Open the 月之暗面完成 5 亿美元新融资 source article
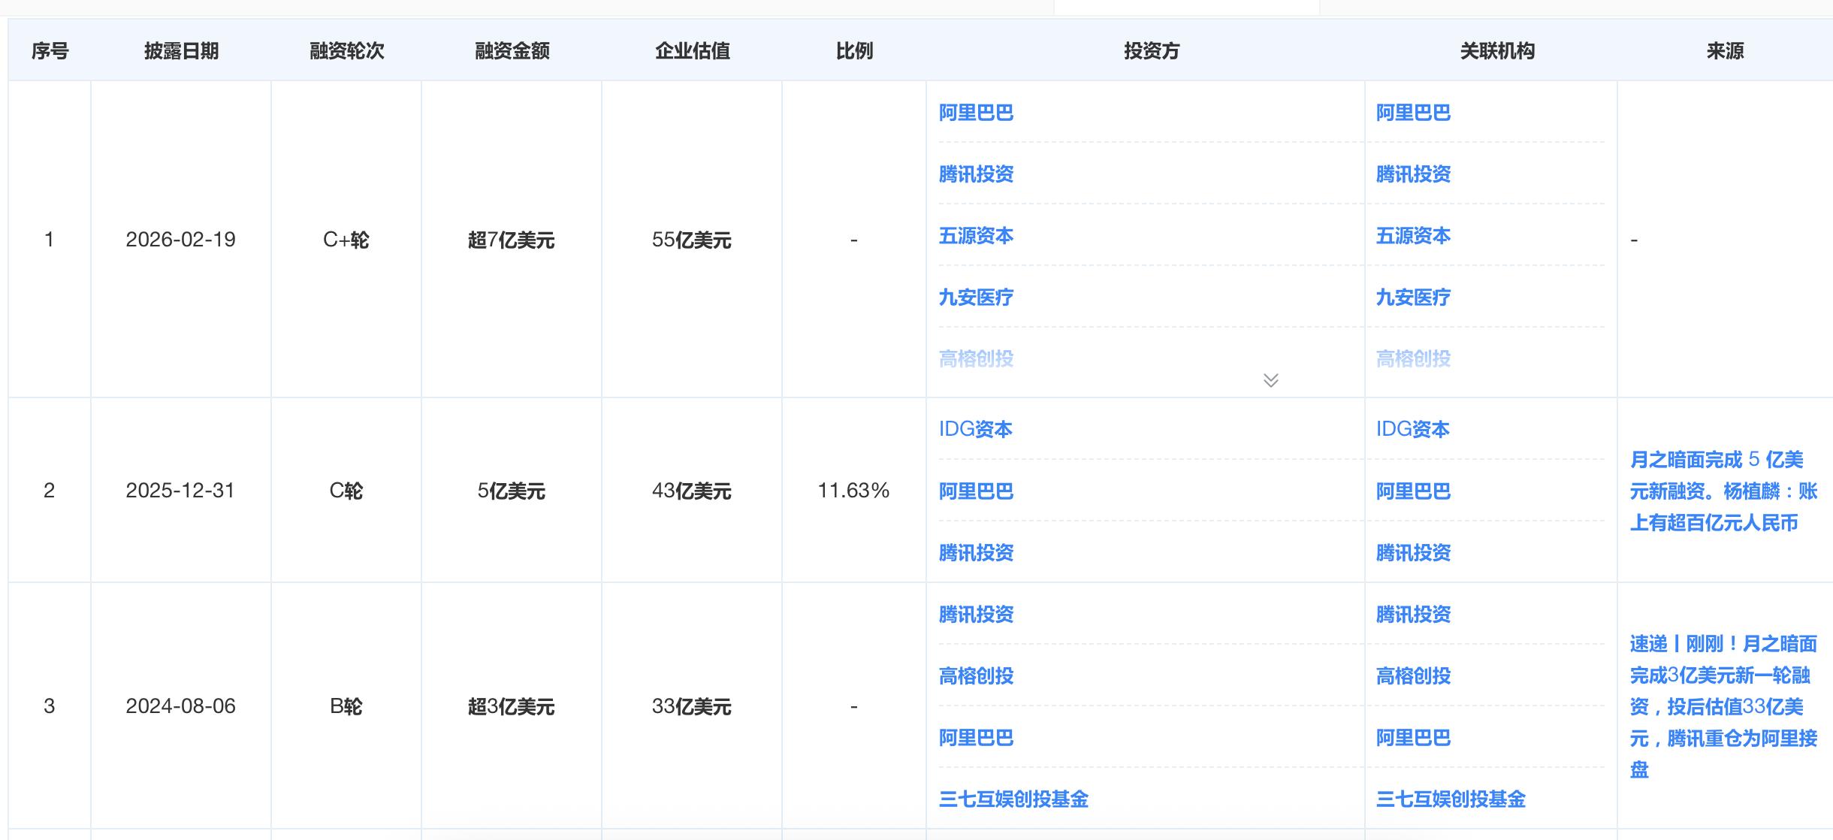 pos(1723,491)
